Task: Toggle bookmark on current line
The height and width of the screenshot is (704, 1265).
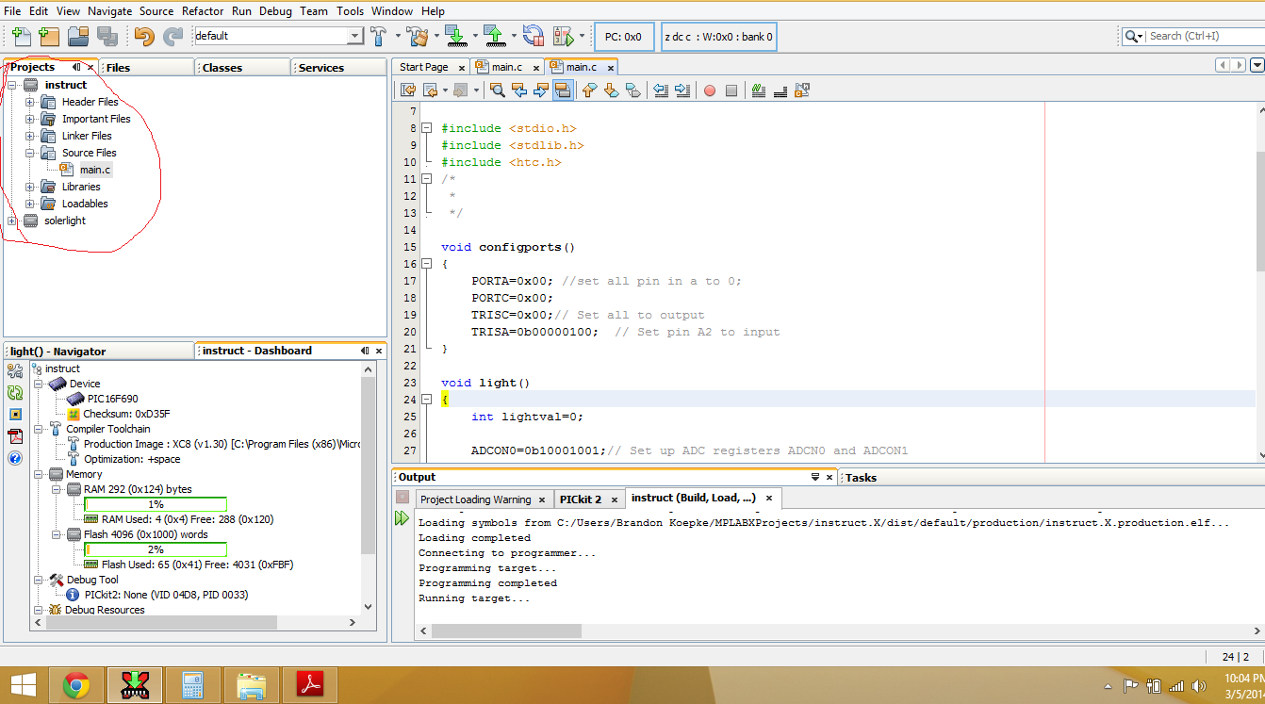Action: 632,90
